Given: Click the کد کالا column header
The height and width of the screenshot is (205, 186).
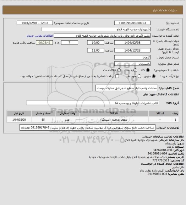Looking at the screenshot, I should 160,114.
